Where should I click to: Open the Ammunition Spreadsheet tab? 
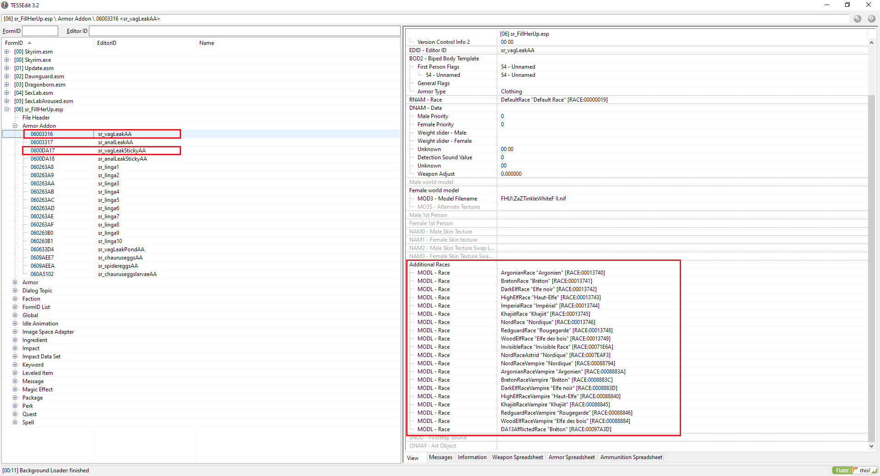tap(631, 457)
